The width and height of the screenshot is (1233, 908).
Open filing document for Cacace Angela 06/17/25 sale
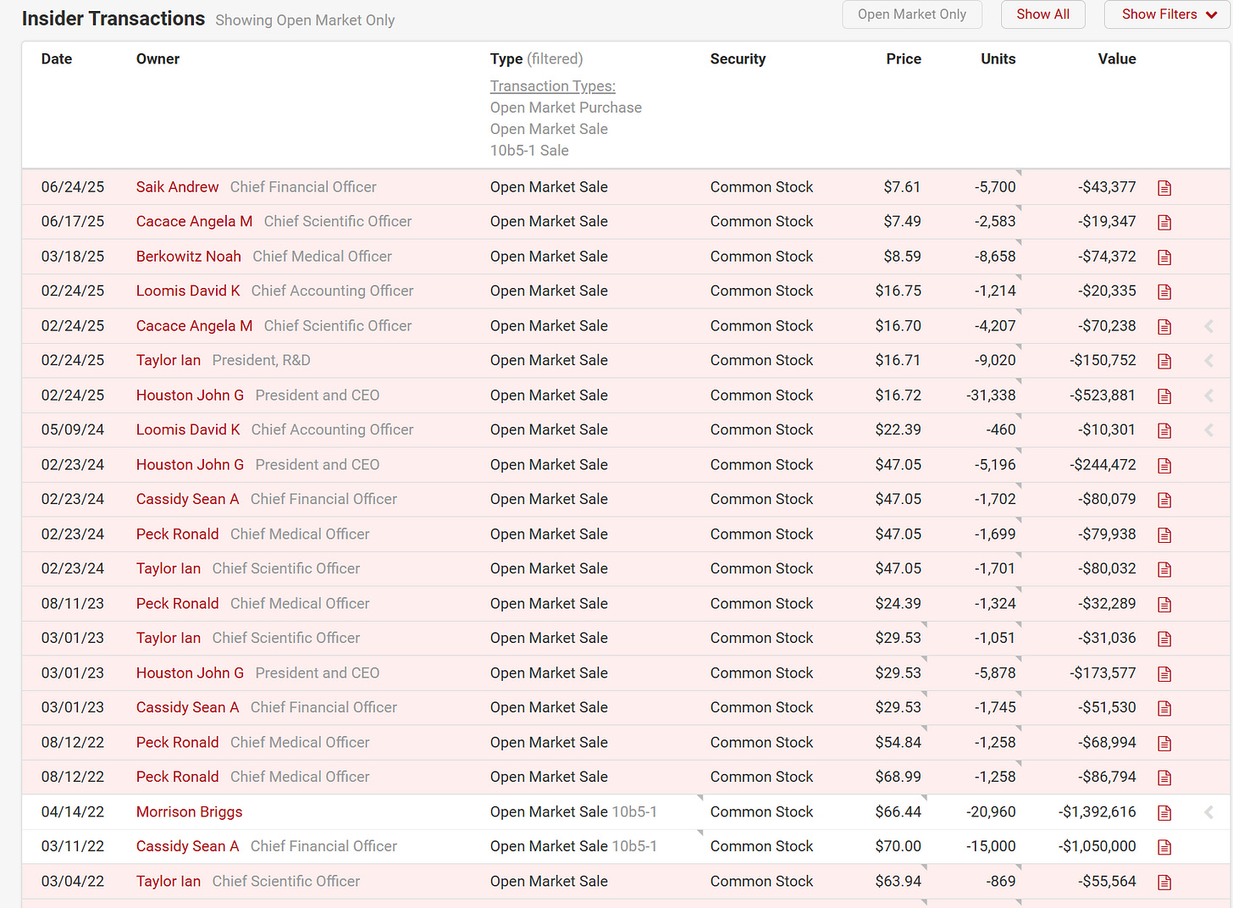(1164, 223)
